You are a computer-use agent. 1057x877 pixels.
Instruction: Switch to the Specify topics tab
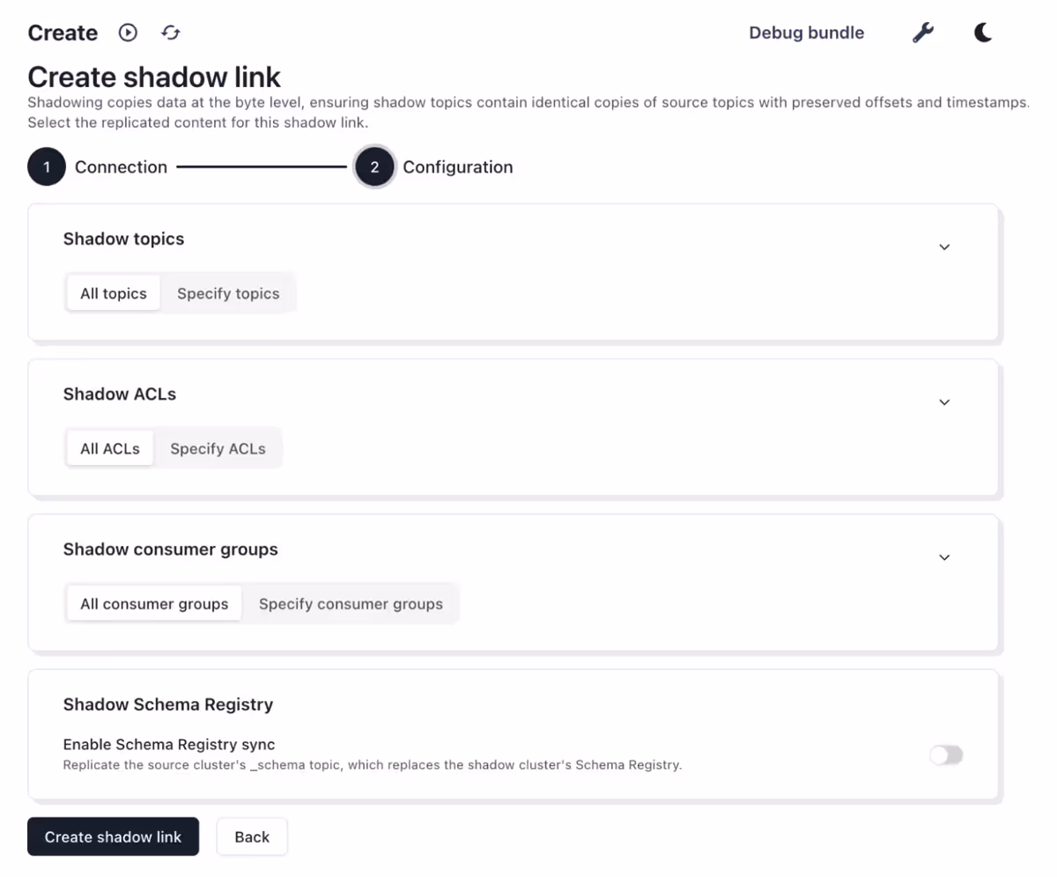(228, 292)
